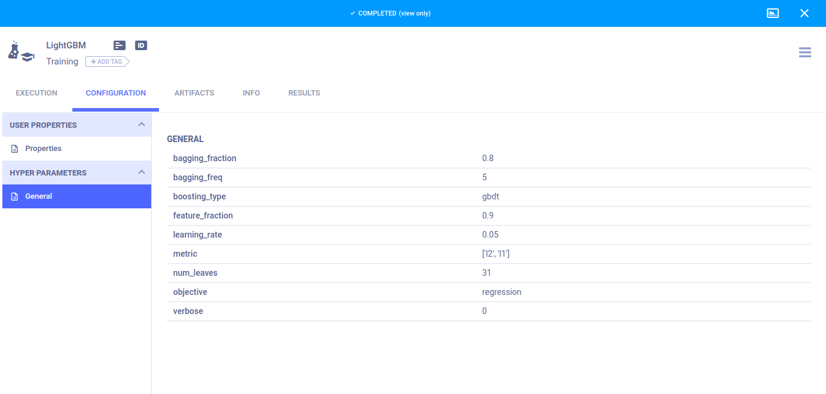Image resolution: width=826 pixels, height=394 pixels.
Task: Switch to the Execution tab
Action: tap(36, 93)
